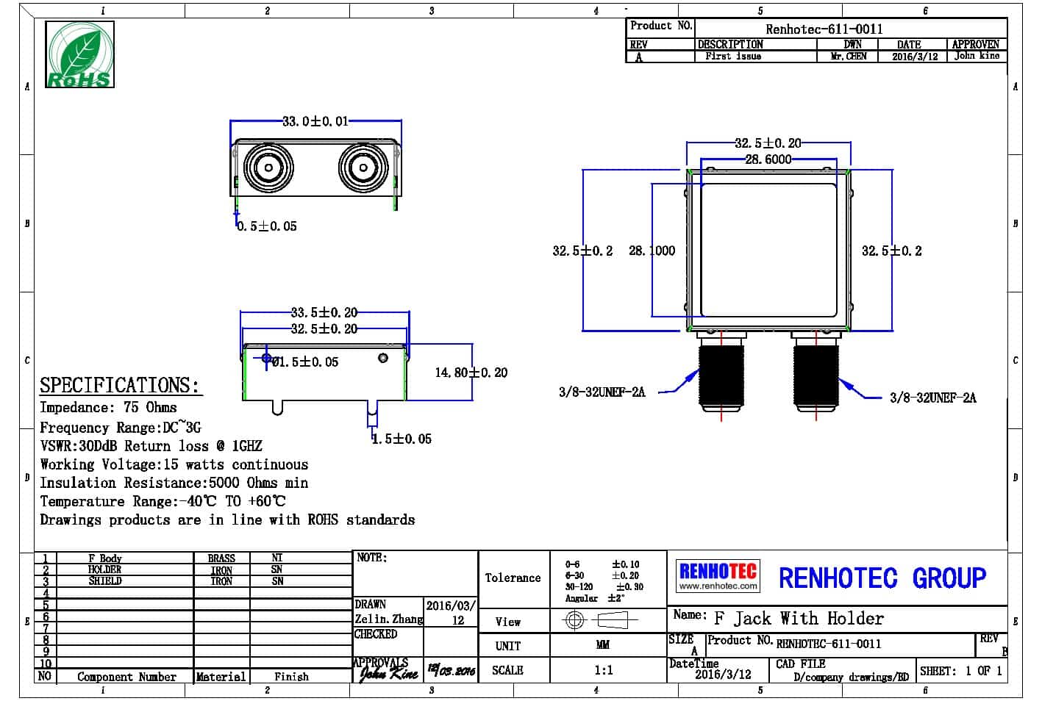
Task: Select the 14.80±0.20 height dimension
Action: pyautogui.click(x=471, y=373)
